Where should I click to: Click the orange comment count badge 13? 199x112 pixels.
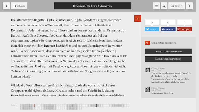[137, 19]
